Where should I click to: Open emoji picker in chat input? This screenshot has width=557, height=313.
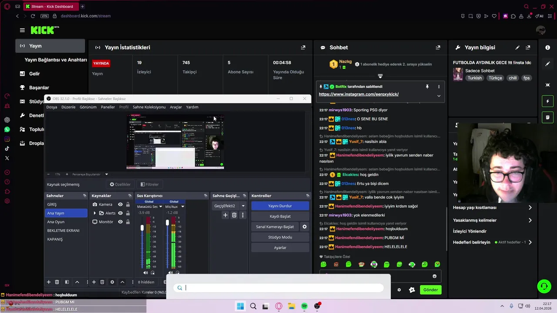click(434, 276)
